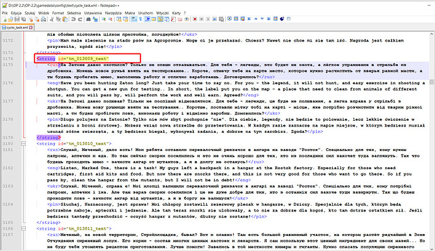The image size is (435, 251).
Task: Click the Print toolbar icon
Action: 43,19
